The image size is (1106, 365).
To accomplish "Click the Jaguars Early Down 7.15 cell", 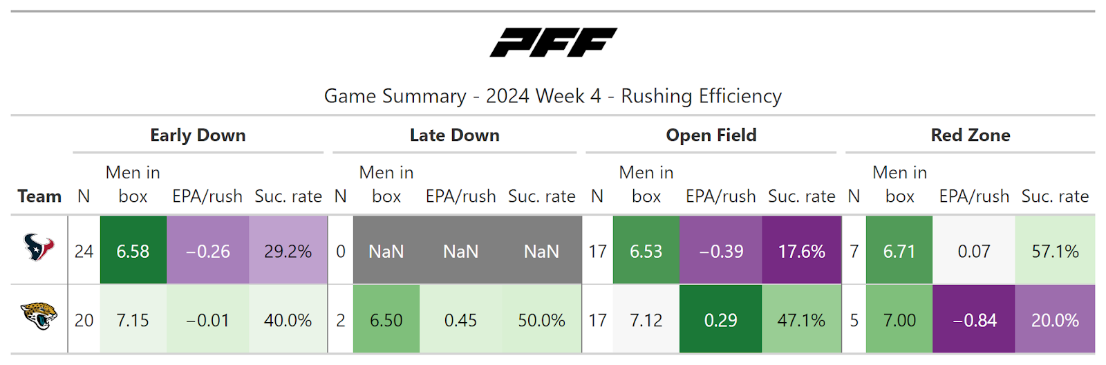I will pos(133,320).
